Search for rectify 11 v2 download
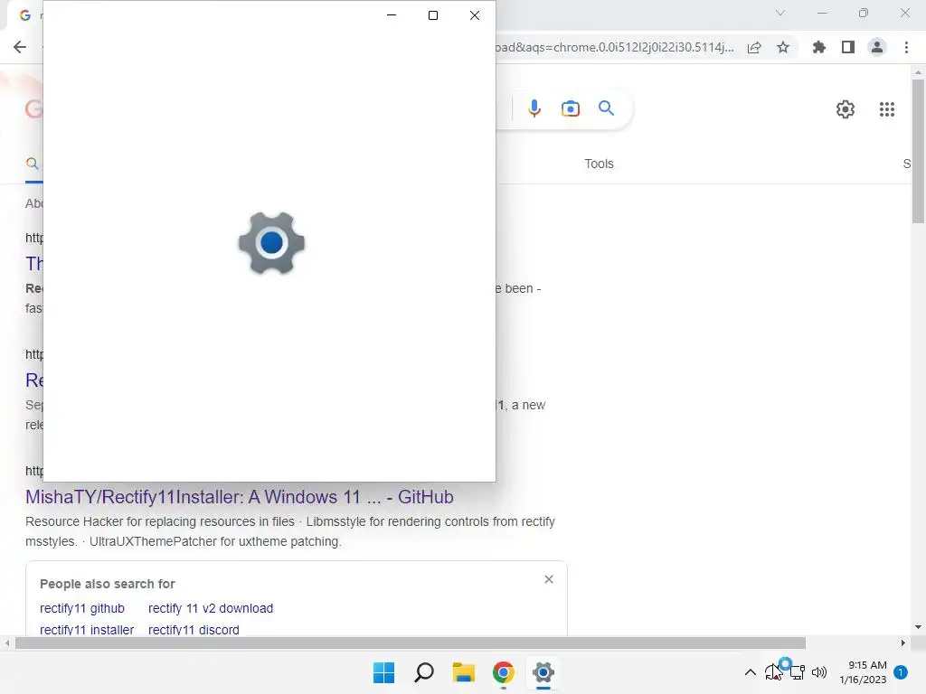Screen dimensions: 926x694 (210, 608)
